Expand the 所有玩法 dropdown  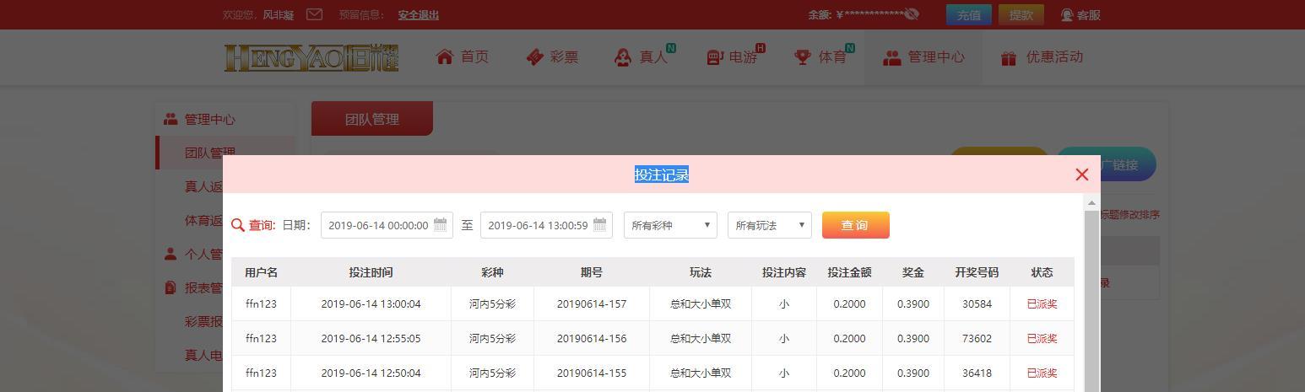pos(769,225)
